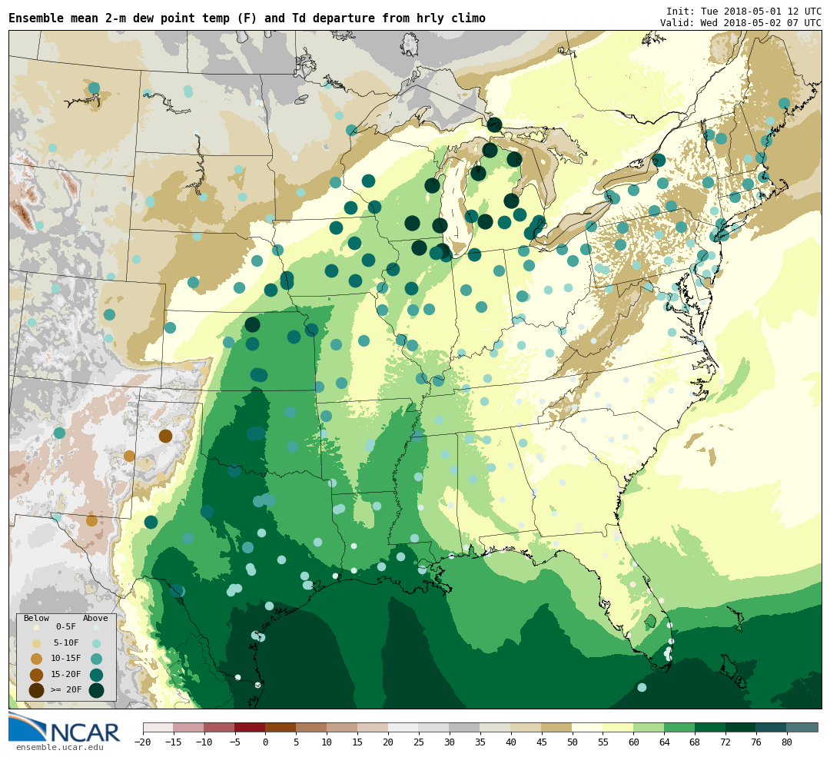Select the Above >= 20F legend circle
Screen dimensions: 830x757
tap(96, 691)
